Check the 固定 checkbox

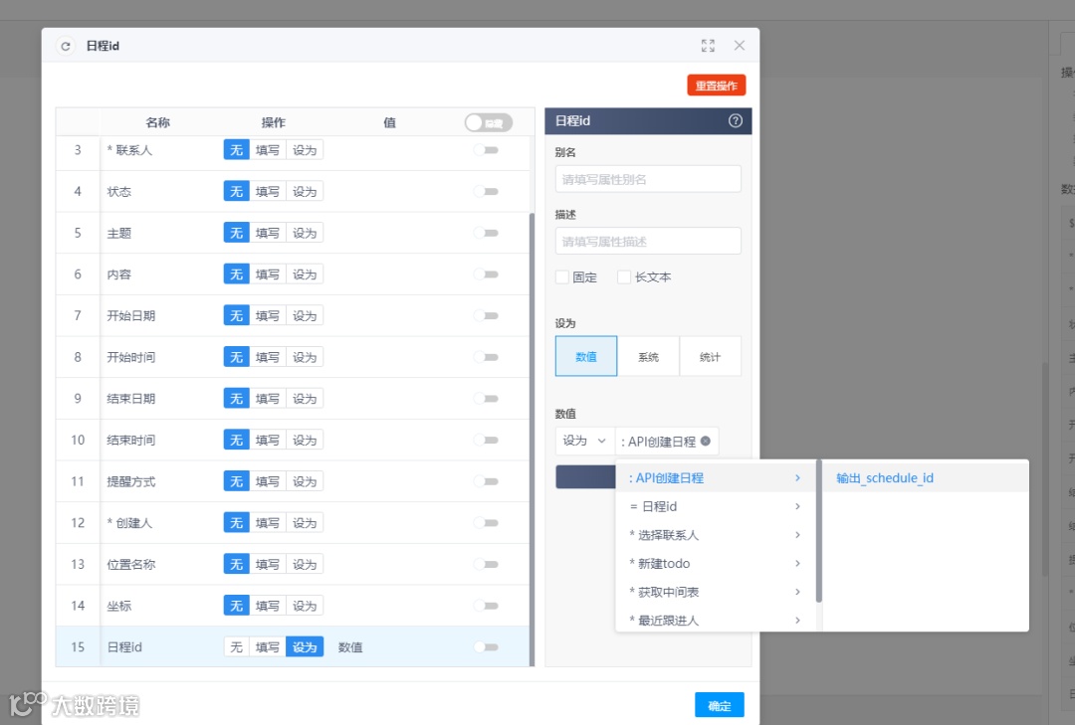tap(562, 276)
